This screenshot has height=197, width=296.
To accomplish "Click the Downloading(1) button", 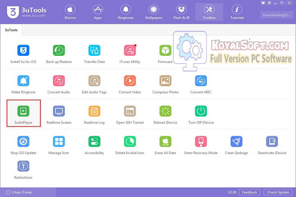I will [x=277, y=15].
